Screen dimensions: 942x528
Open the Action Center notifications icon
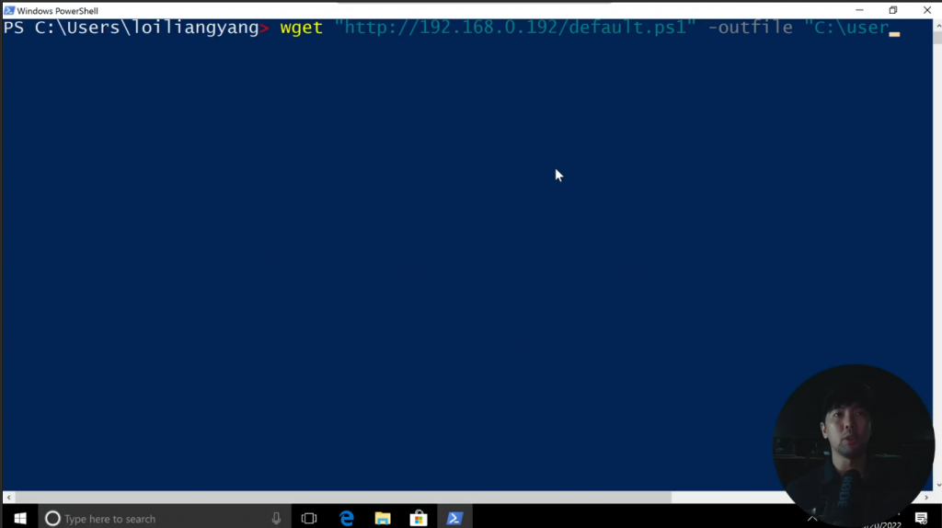pos(921,518)
